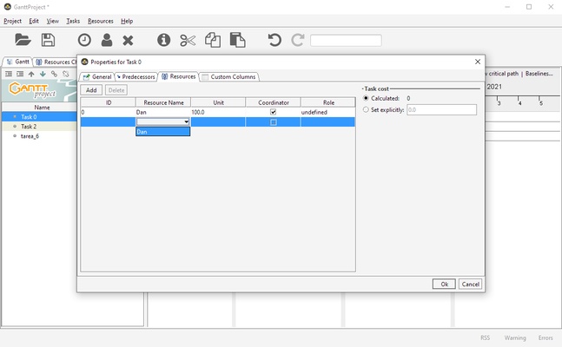Image resolution: width=562 pixels, height=347 pixels.
Task: Move task down with the down arrow
Action: tap(43, 74)
